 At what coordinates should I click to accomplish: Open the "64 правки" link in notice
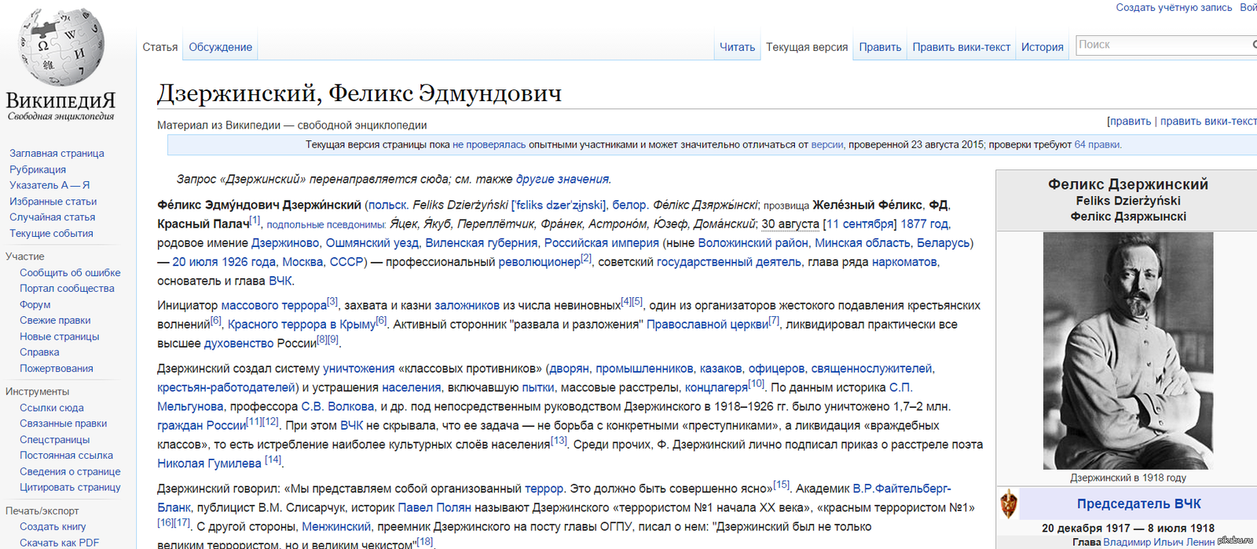tap(1098, 144)
